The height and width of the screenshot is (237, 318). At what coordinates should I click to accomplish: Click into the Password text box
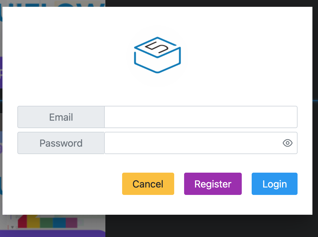click(x=192, y=143)
